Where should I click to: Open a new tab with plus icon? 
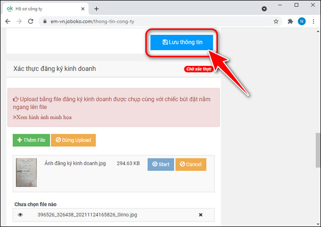(x=97, y=9)
